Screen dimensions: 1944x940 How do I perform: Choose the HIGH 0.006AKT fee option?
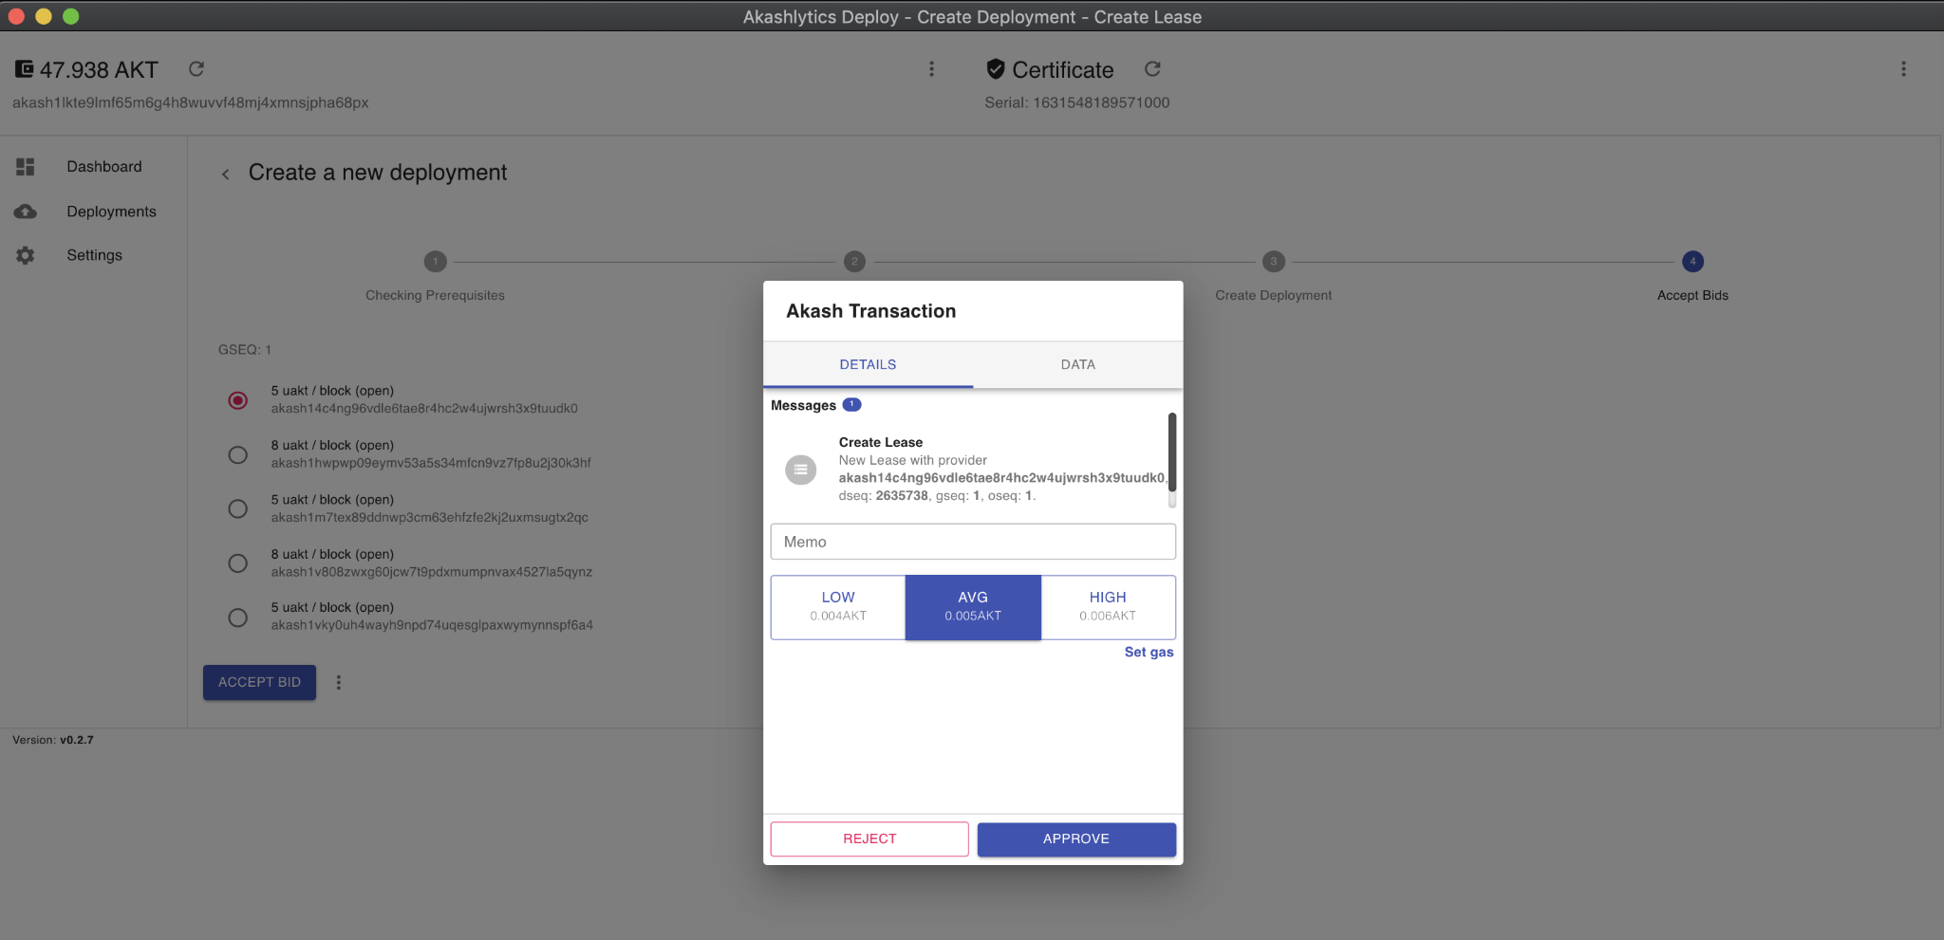coord(1108,607)
